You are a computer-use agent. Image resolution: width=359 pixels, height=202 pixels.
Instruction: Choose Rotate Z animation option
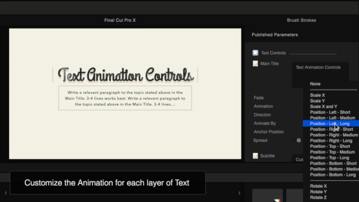[x=318, y=198]
